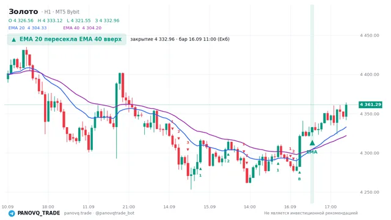Click the 16.09 date axis label
Image resolution: width=391 pixels, height=220 pixels.
coord(290,207)
